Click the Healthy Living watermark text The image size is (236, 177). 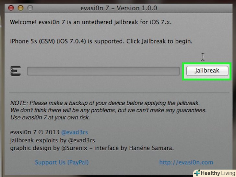[218, 173]
